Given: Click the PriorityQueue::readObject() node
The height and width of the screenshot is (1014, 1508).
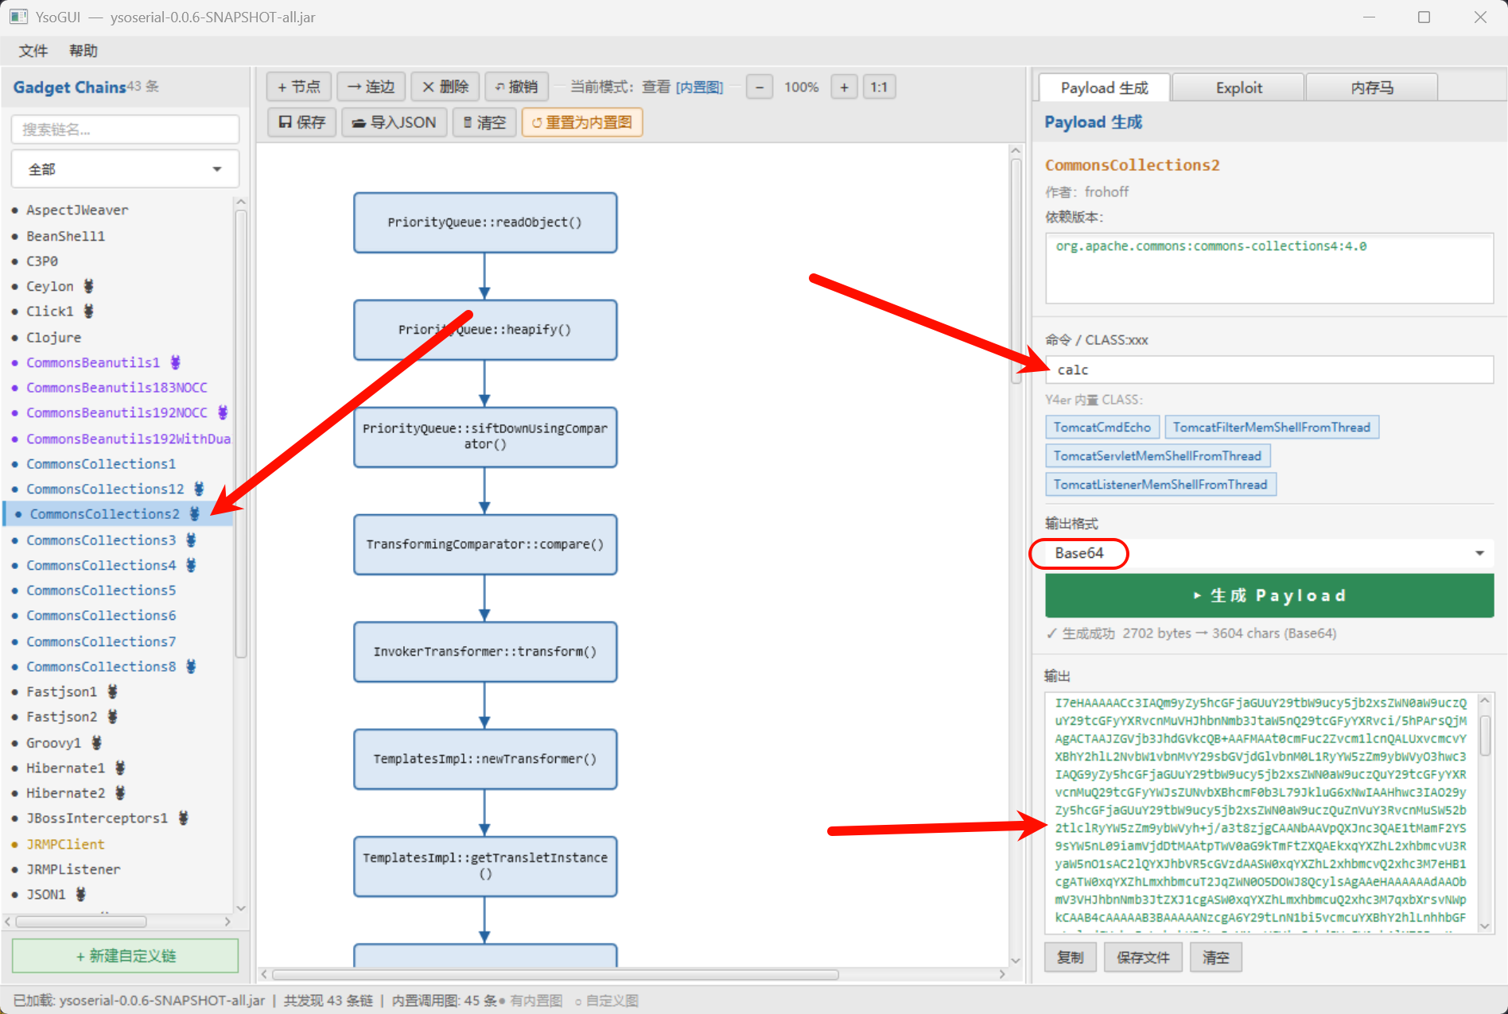Looking at the screenshot, I should coord(485,223).
